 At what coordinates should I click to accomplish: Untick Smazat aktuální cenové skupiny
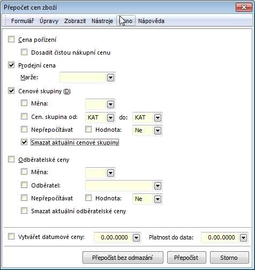(x=24, y=142)
